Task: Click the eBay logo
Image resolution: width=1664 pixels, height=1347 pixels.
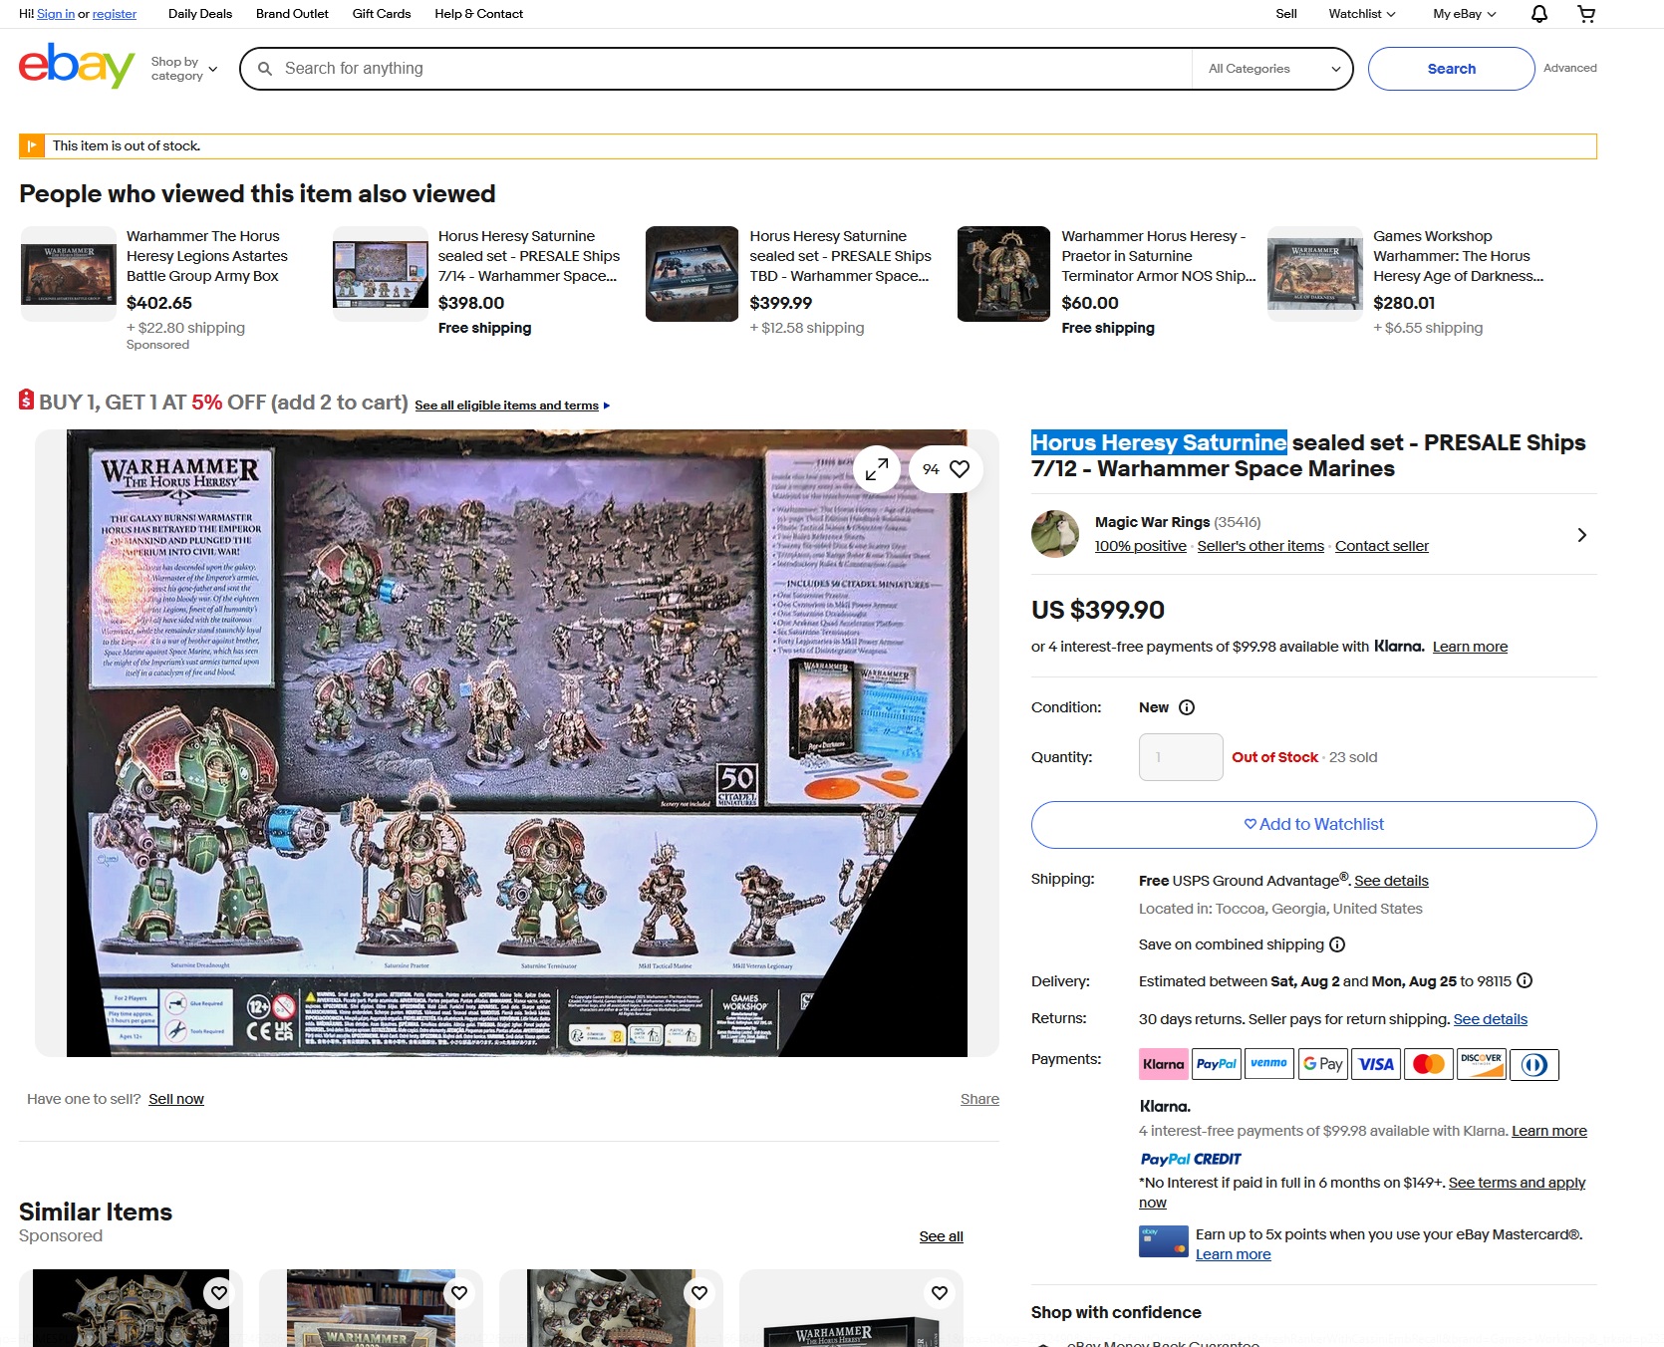Action: 77,66
